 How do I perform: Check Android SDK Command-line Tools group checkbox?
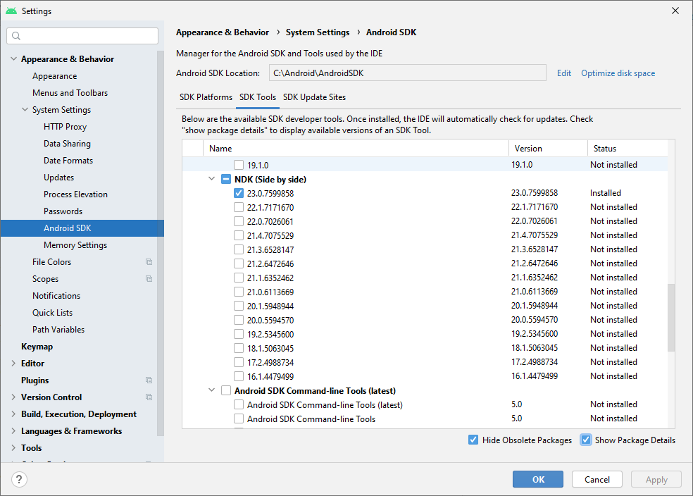pyautogui.click(x=226, y=390)
